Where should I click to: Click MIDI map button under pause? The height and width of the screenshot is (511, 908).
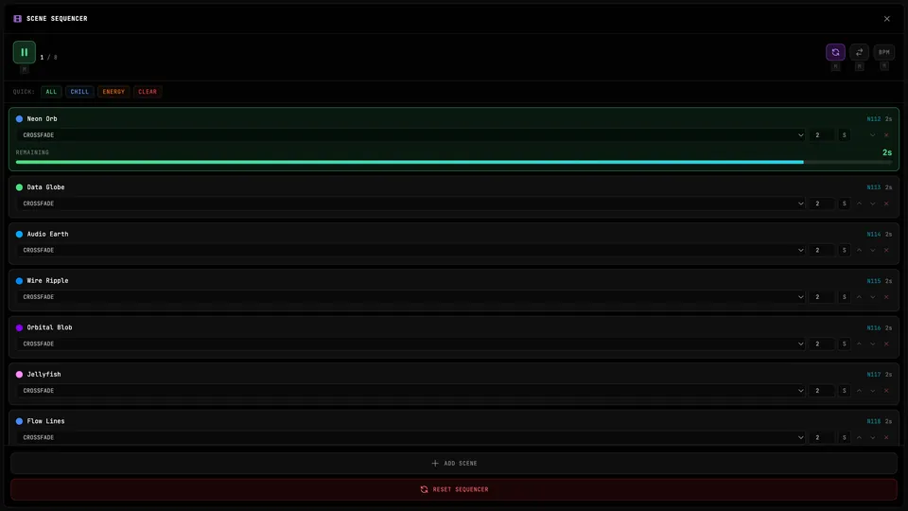point(25,69)
